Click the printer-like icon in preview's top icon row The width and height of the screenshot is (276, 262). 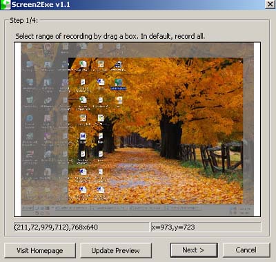pos(118,64)
